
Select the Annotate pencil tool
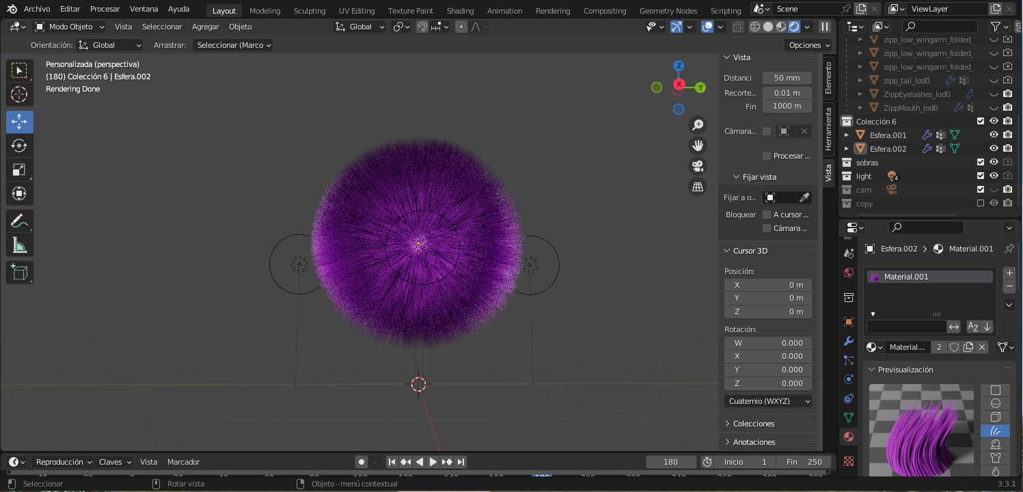tap(20, 221)
